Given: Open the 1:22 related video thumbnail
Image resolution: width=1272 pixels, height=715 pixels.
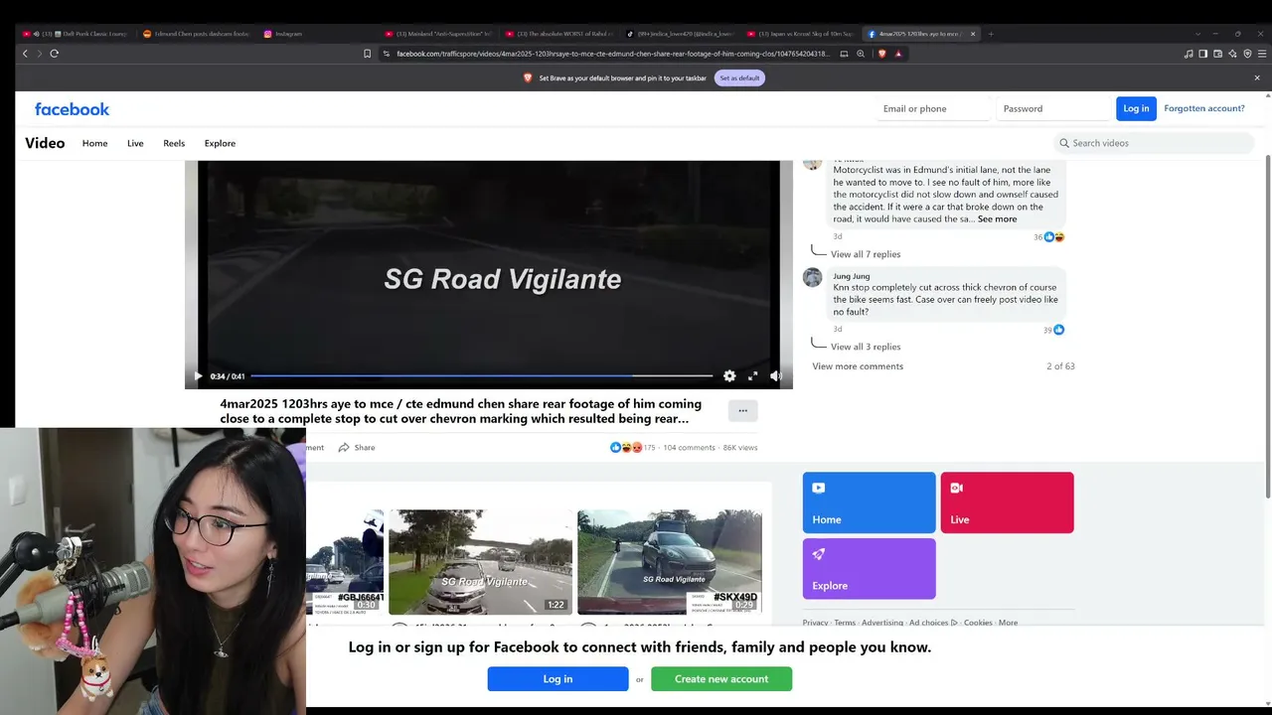Looking at the screenshot, I should coord(480,562).
